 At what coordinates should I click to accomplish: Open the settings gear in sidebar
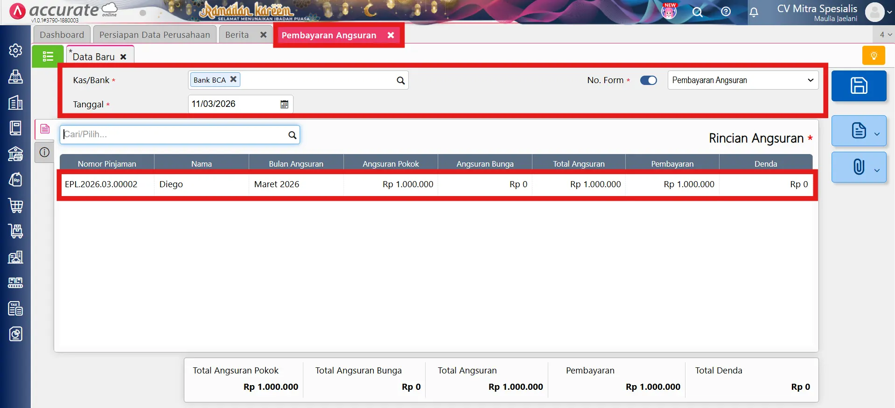click(15, 50)
